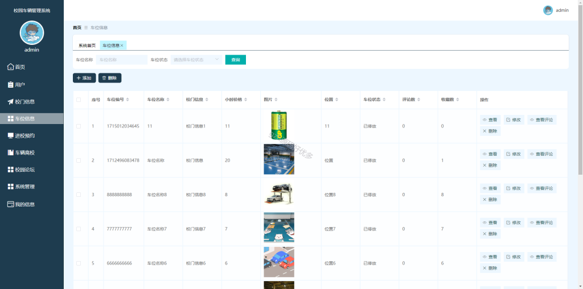The height and width of the screenshot is (289, 583).
Task: Check the box for row 2
Action: (79, 160)
